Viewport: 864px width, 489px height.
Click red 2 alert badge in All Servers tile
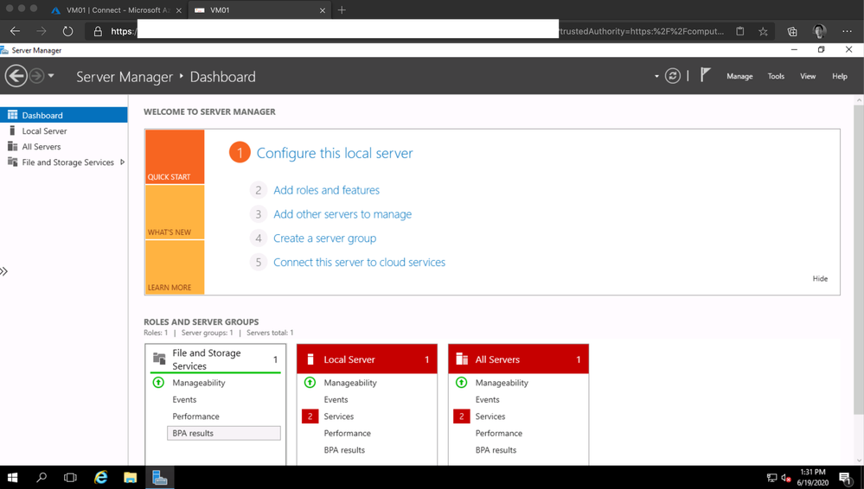(x=461, y=416)
